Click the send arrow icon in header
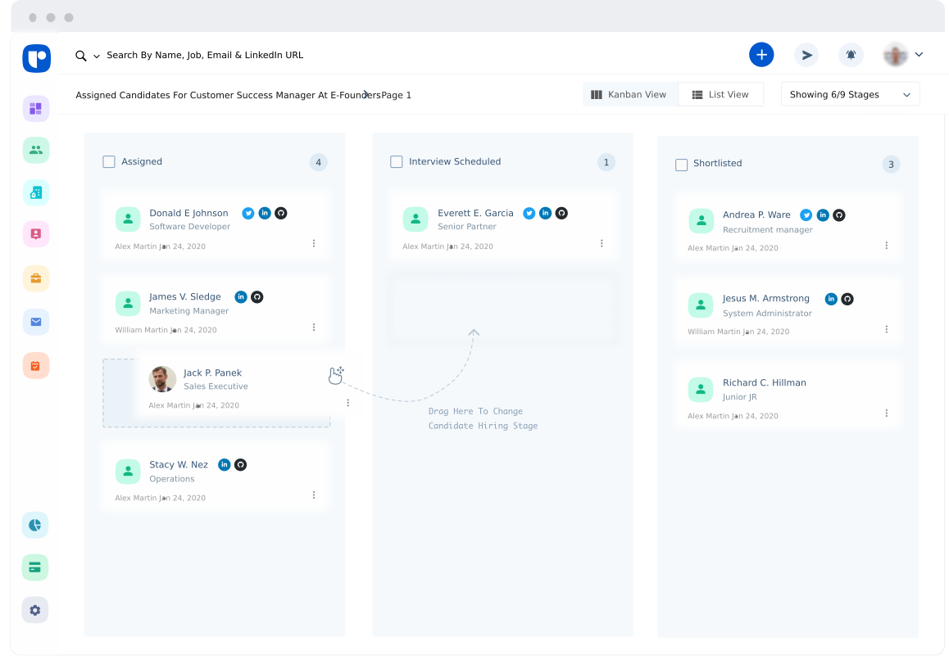This screenshot has height=664, width=949. (x=806, y=55)
